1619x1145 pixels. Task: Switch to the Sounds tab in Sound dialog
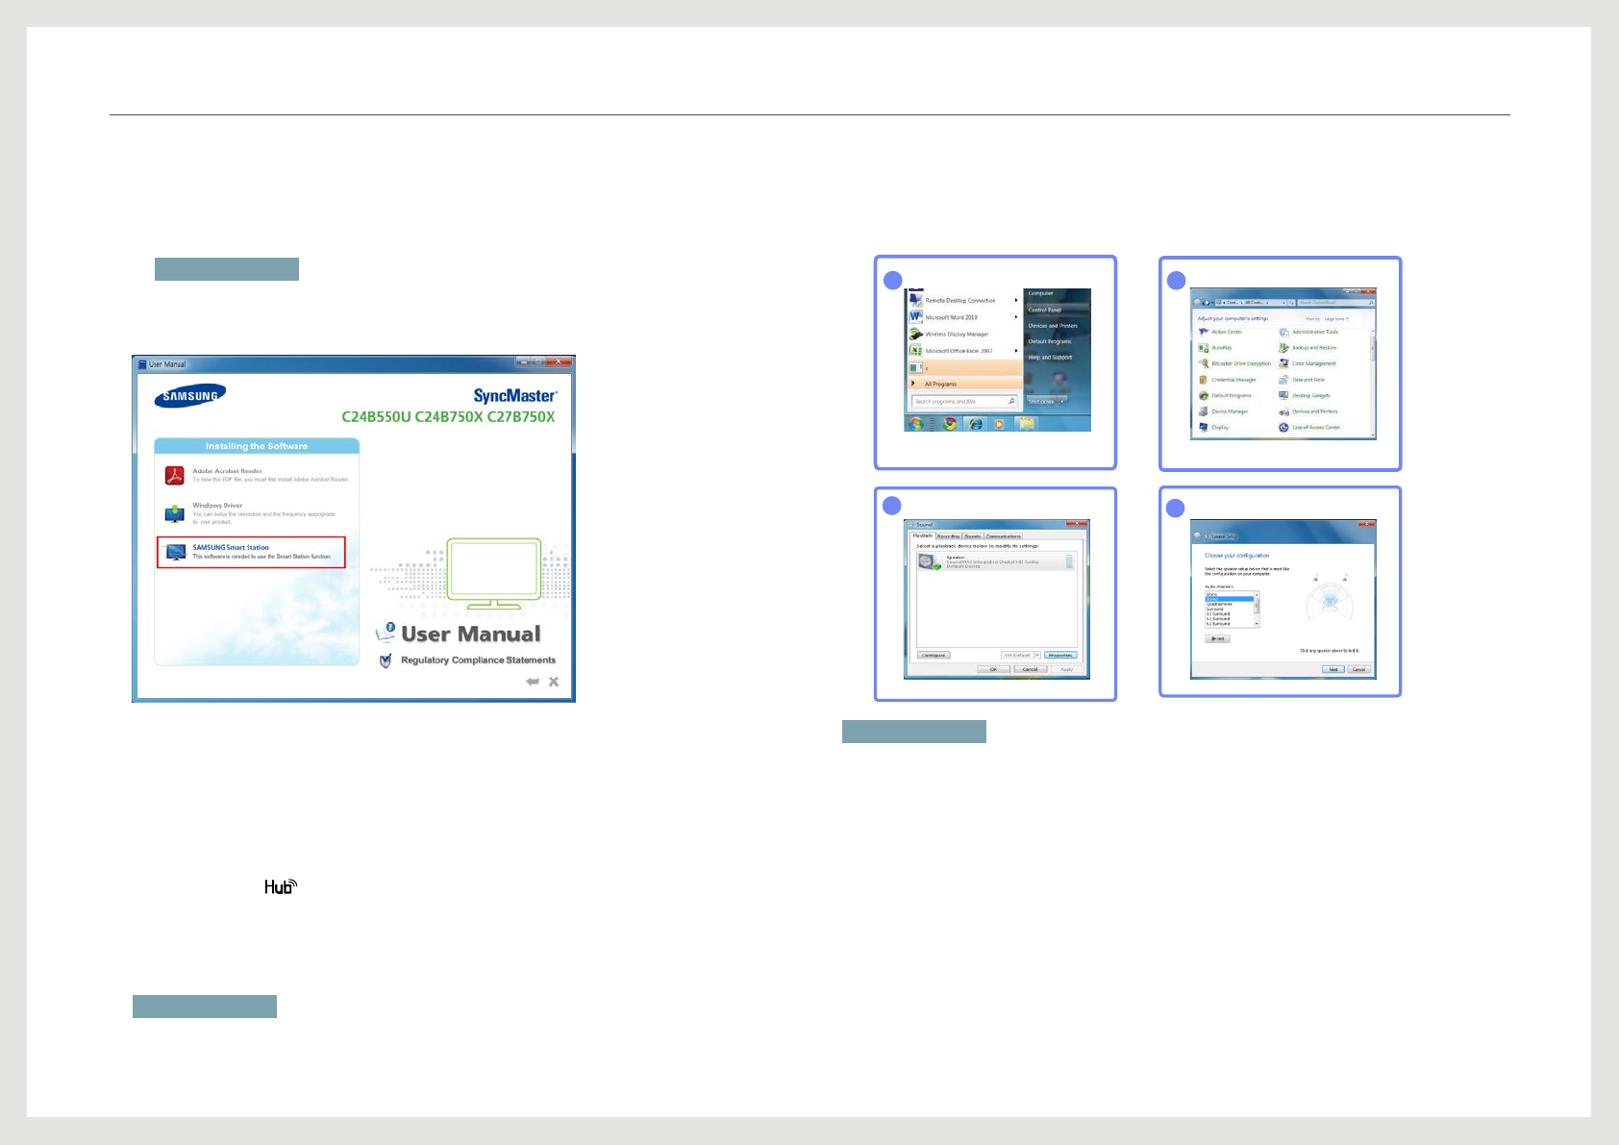[973, 536]
